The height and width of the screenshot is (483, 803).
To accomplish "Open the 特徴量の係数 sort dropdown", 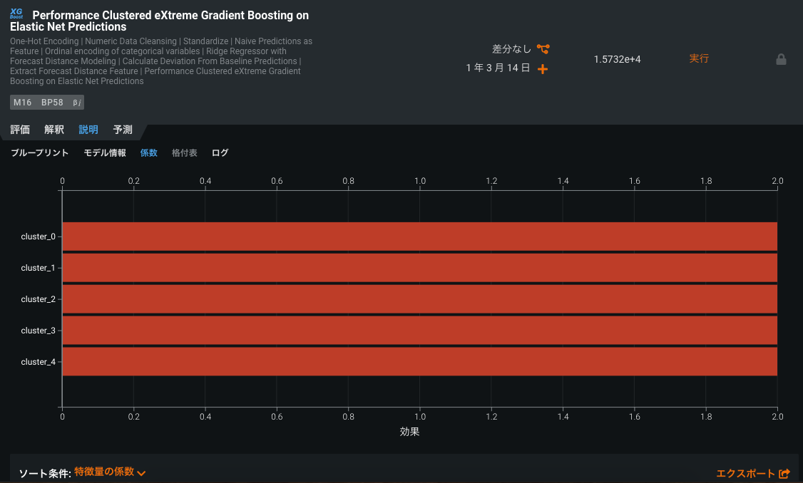I will (x=110, y=472).
